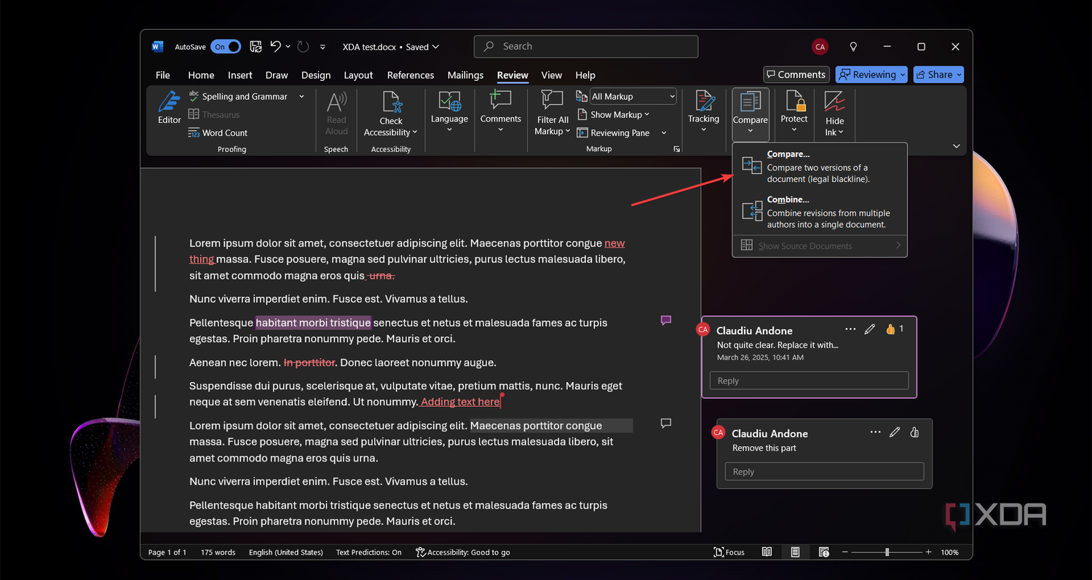Switch to Web Layout view
This screenshot has width=1092, height=580.
tap(823, 552)
